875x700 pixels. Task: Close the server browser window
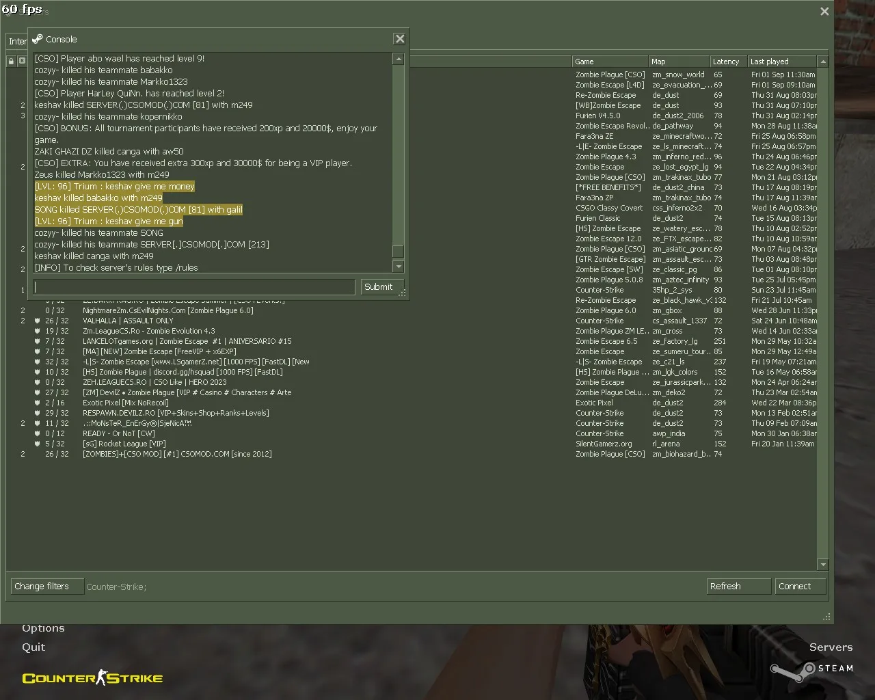coord(824,11)
